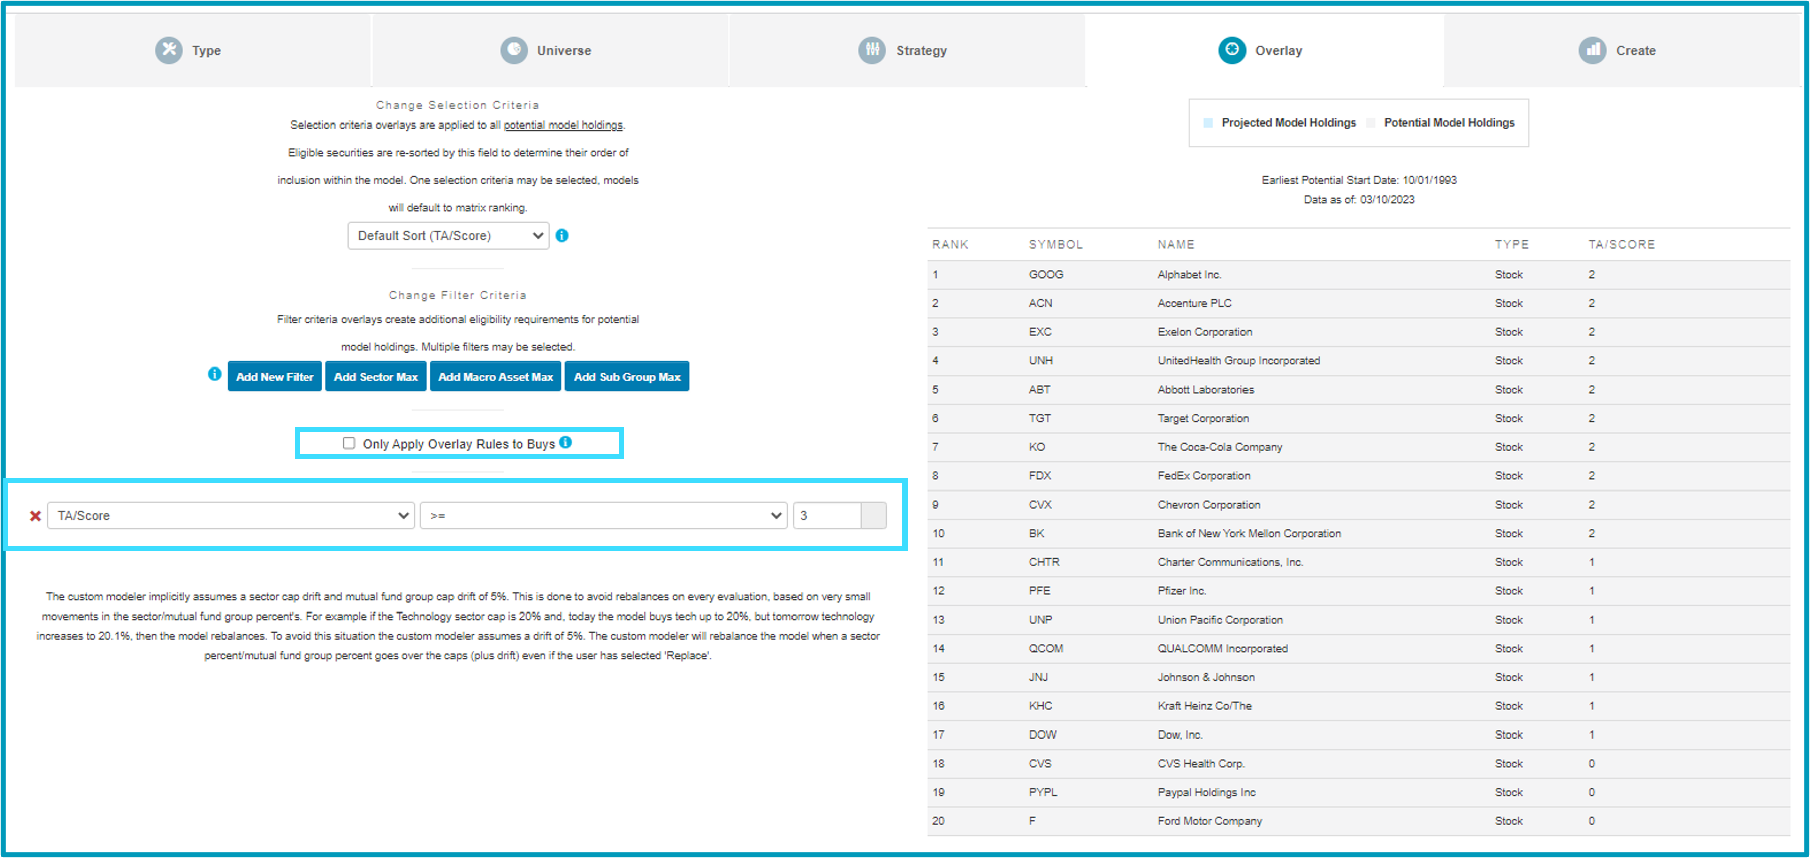Click Add New Filter button
1810x858 pixels.
(x=275, y=377)
